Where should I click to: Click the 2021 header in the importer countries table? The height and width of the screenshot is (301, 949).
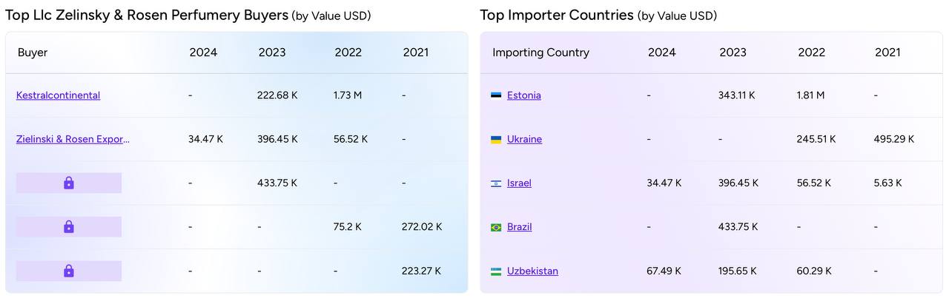pyautogui.click(x=887, y=53)
